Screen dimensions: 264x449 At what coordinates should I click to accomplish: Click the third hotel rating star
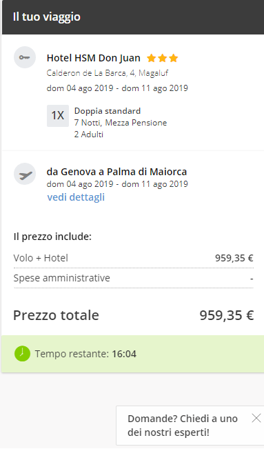click(x=174, y=59)
